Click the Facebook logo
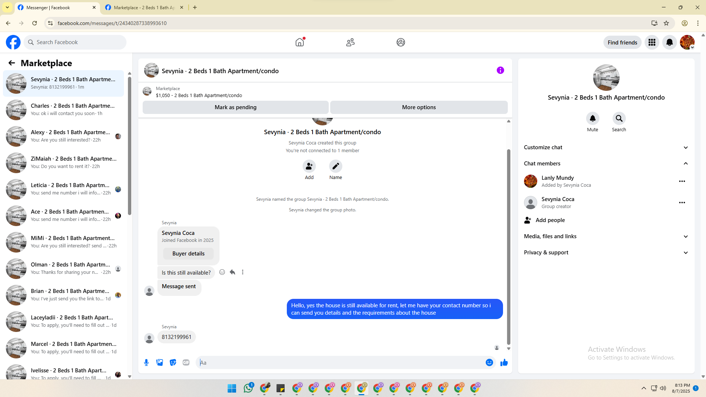The height and width of the screenshot is (397, 706). tap(13, 42)
